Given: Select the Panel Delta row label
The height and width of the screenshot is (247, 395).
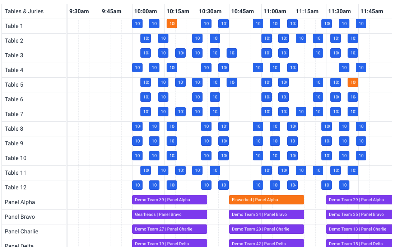Looking at the screenshot, I should (x=19, y=245).
